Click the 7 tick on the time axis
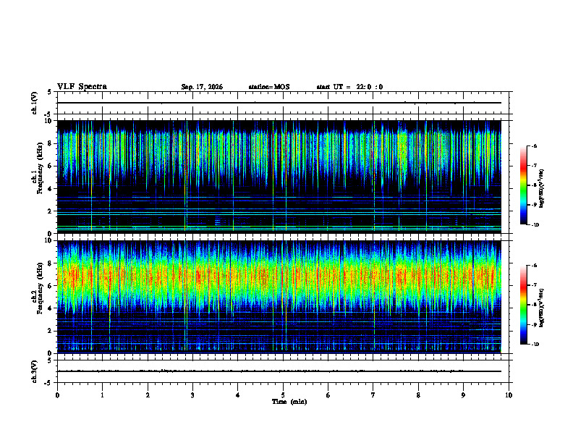 373,395
